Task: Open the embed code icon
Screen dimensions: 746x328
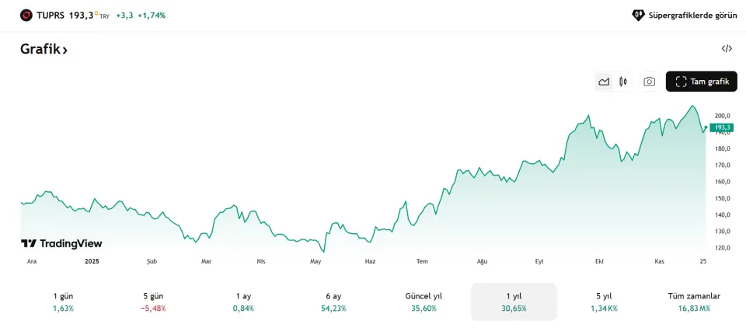Action: pos(727,48)
